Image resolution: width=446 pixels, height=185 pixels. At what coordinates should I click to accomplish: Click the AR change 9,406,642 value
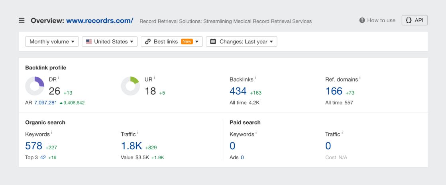coord(72,103)
